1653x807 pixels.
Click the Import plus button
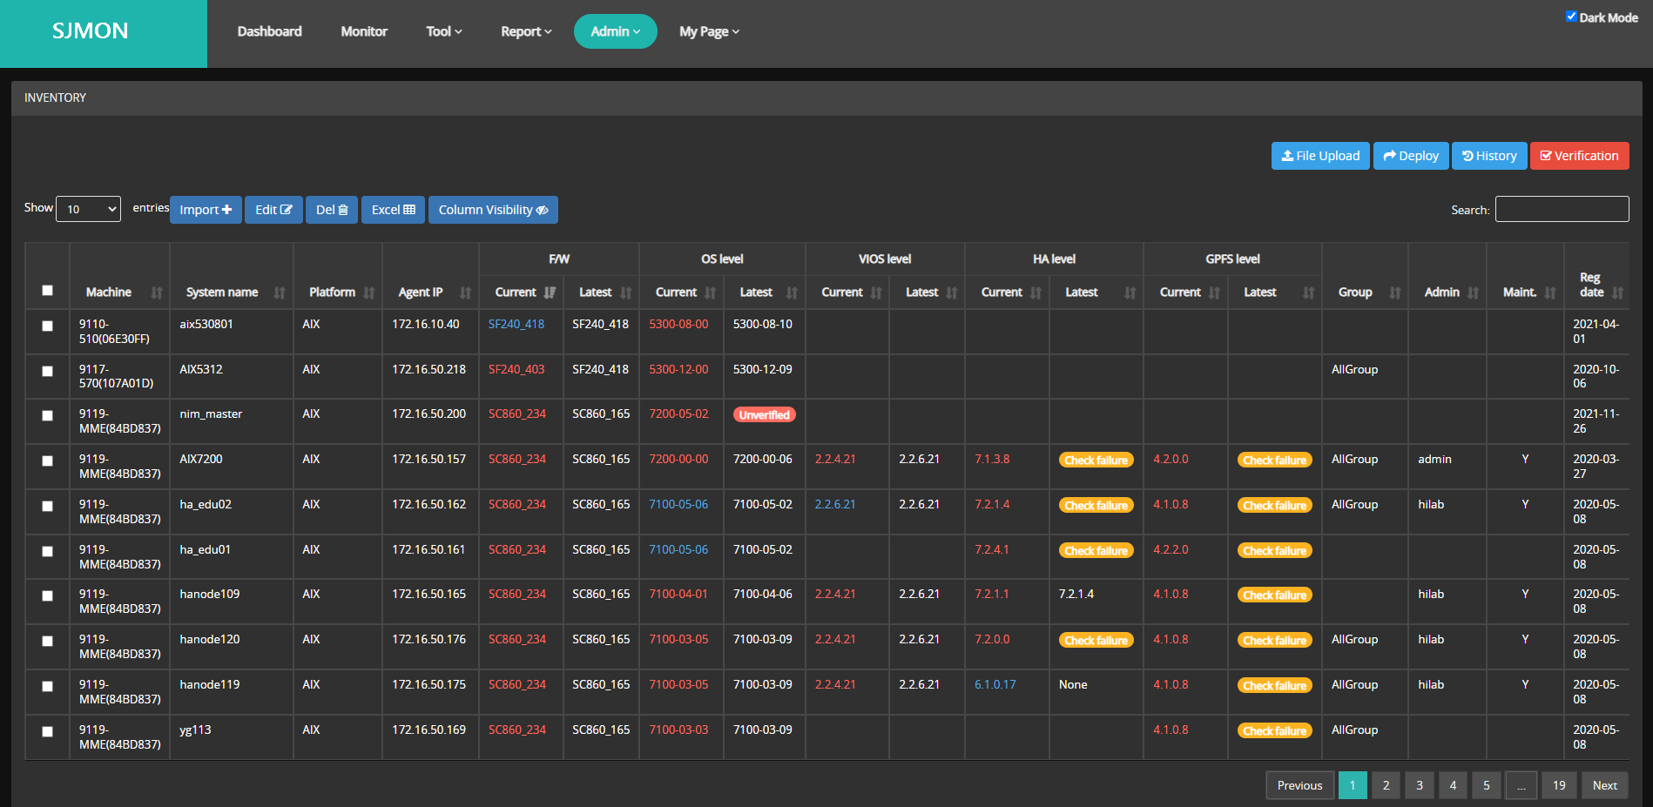click(x=206, y=210)
